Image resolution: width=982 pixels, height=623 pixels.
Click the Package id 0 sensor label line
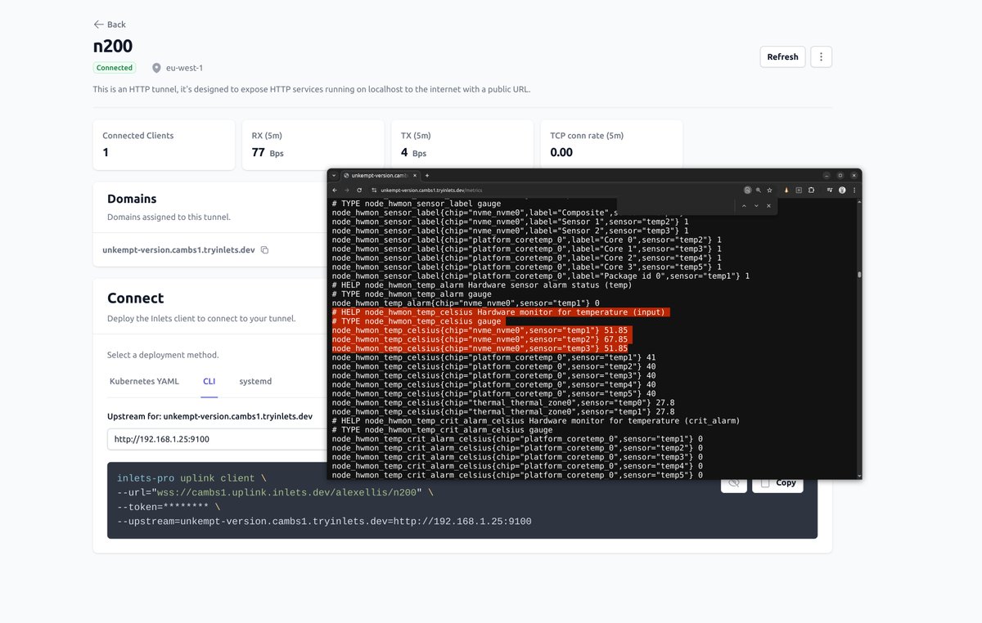[x=540, y=276]
